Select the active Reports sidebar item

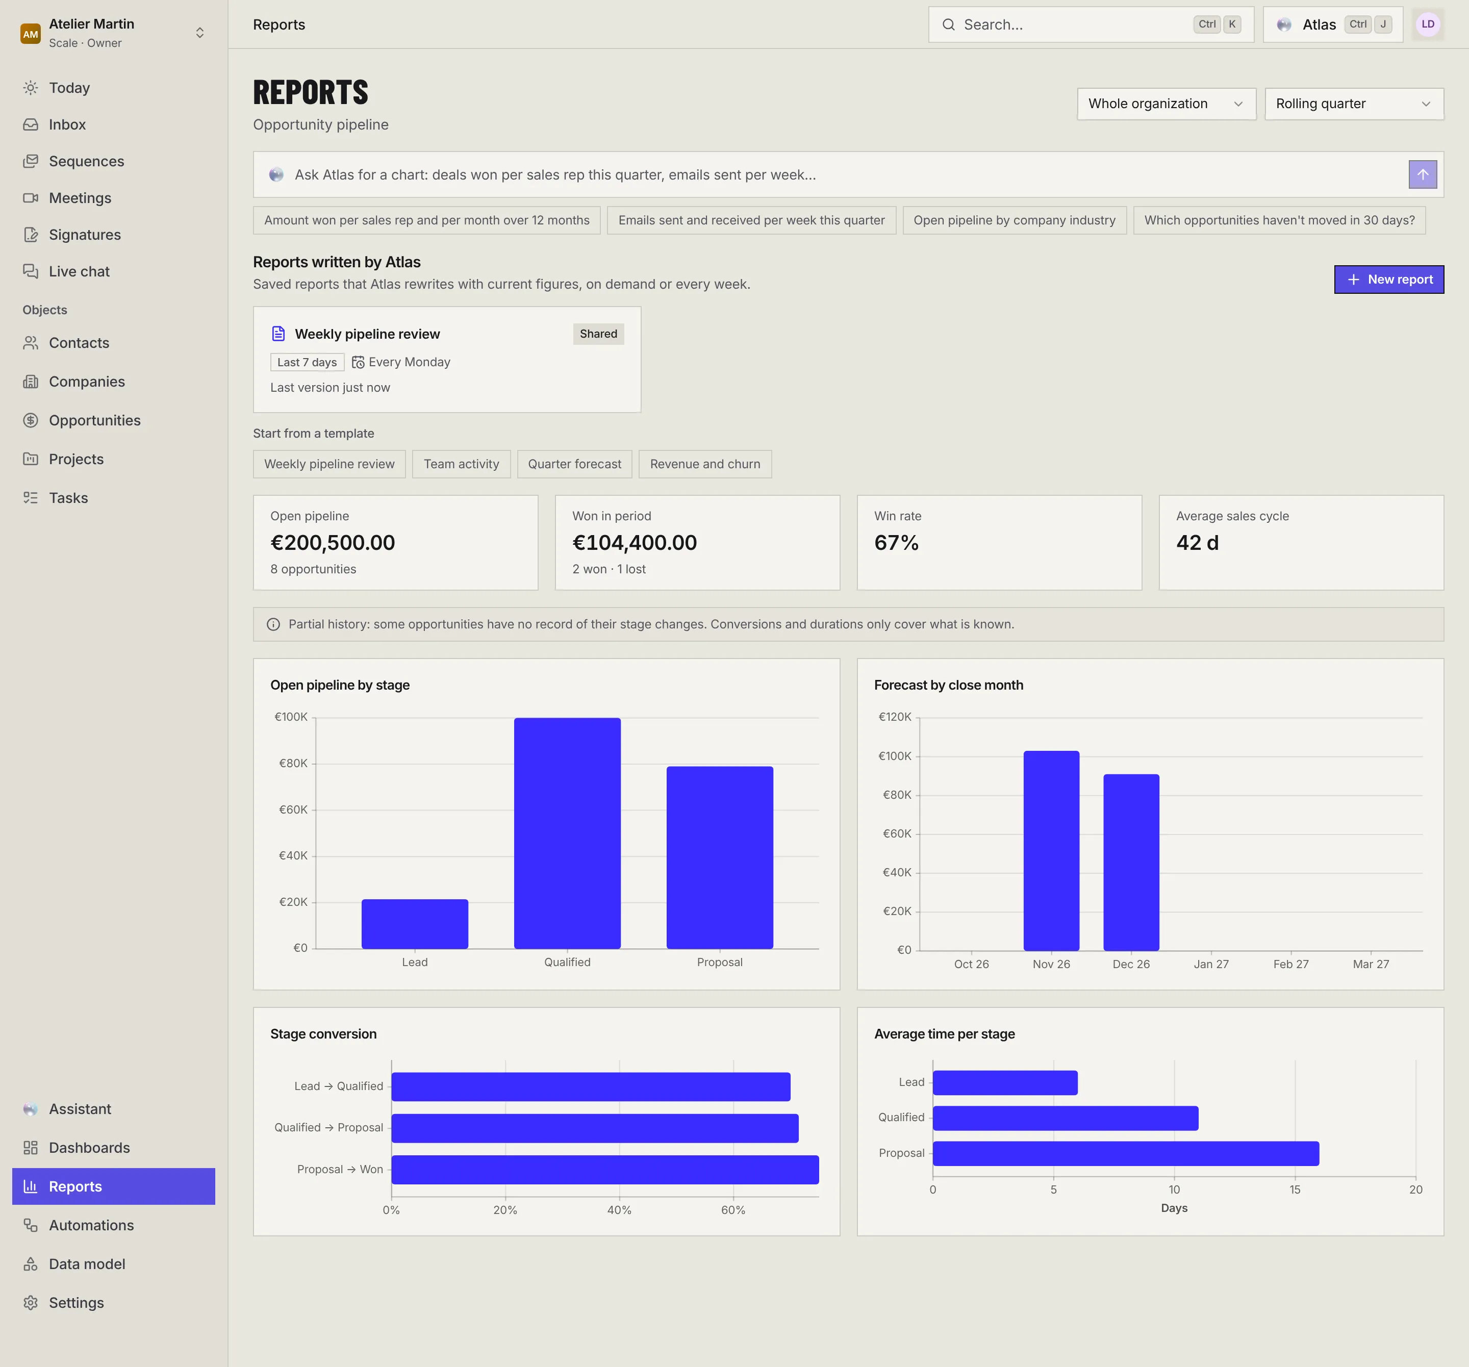point(113,1187)
